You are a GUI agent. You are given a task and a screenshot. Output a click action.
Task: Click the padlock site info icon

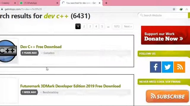[2, 9]
